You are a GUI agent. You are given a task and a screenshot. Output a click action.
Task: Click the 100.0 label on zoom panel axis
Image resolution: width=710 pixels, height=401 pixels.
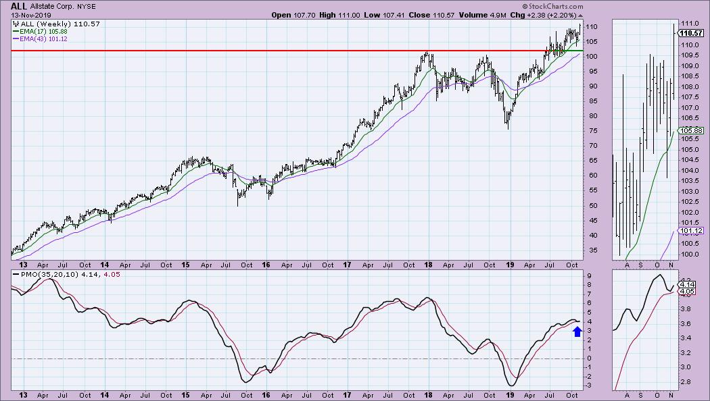coord(689,254)
